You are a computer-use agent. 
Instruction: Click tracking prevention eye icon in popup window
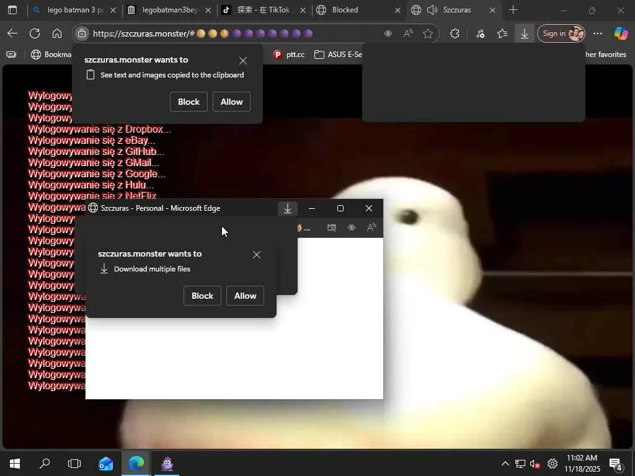tap(352, 228)
